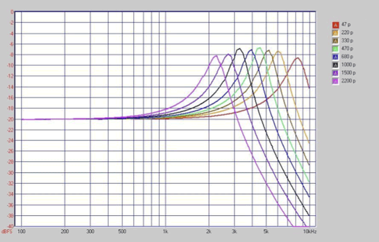Click the peak of the red 47 p curve
The image size is (379, 242).
point(298,58)
